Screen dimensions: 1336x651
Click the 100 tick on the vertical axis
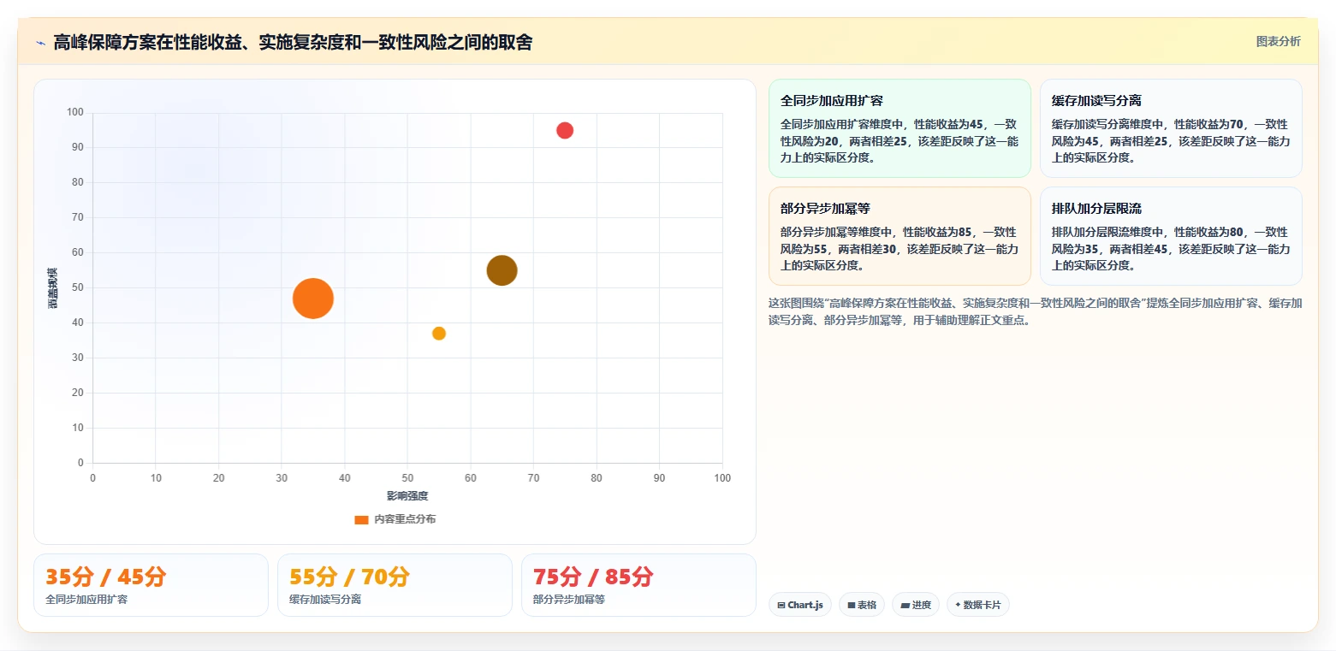(x=75, y=112)
